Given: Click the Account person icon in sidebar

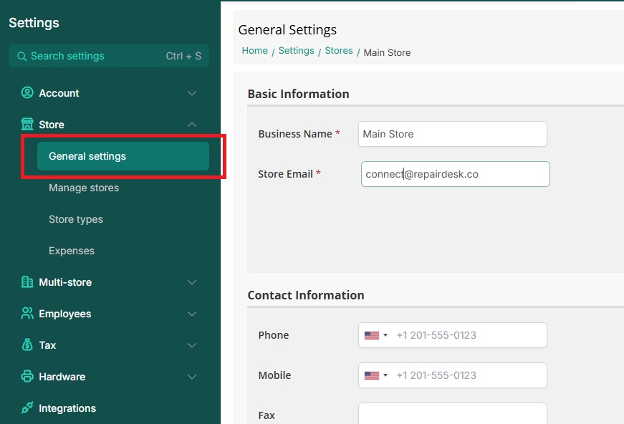Looking at the screenshot, I should tap(27, 93).
